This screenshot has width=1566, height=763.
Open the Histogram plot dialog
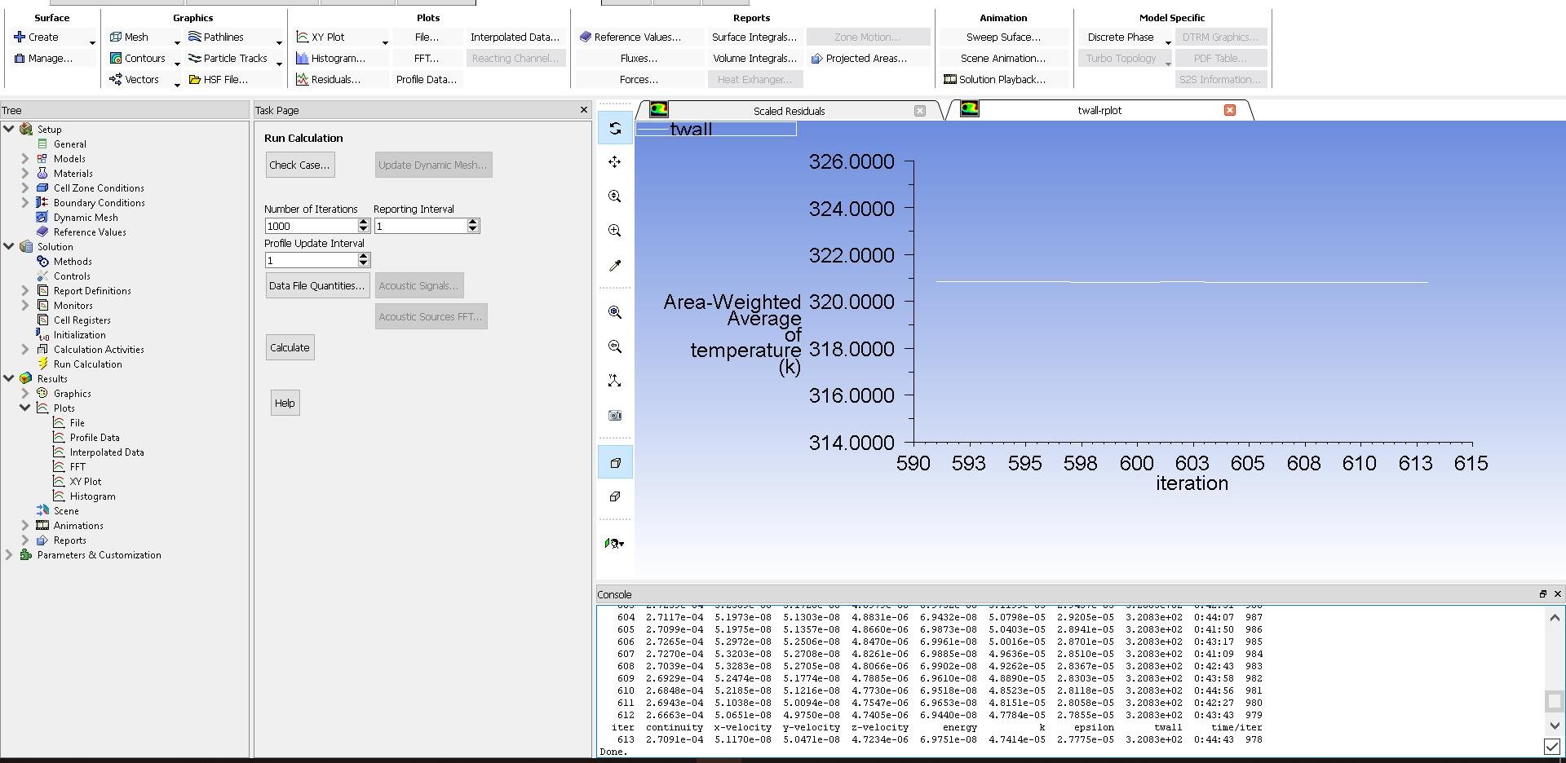[x=330, y=58]
